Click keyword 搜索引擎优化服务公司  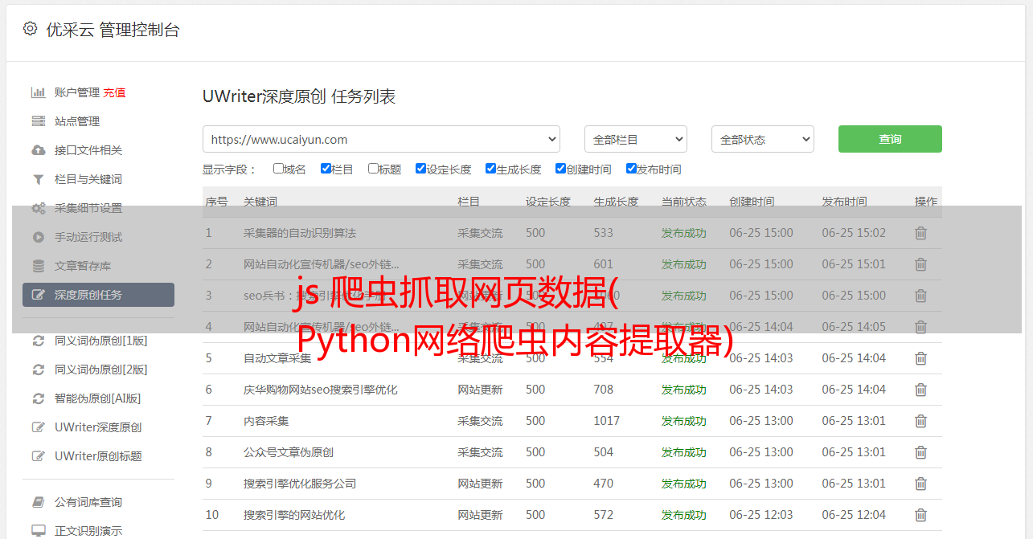click(x=300, y=484)
